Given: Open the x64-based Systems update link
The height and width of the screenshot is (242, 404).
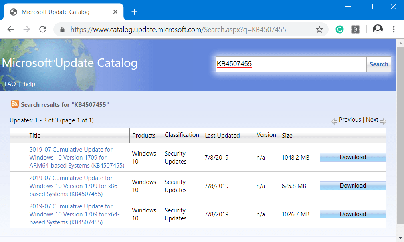Looking at the screenshot, I should pos(75,214).
